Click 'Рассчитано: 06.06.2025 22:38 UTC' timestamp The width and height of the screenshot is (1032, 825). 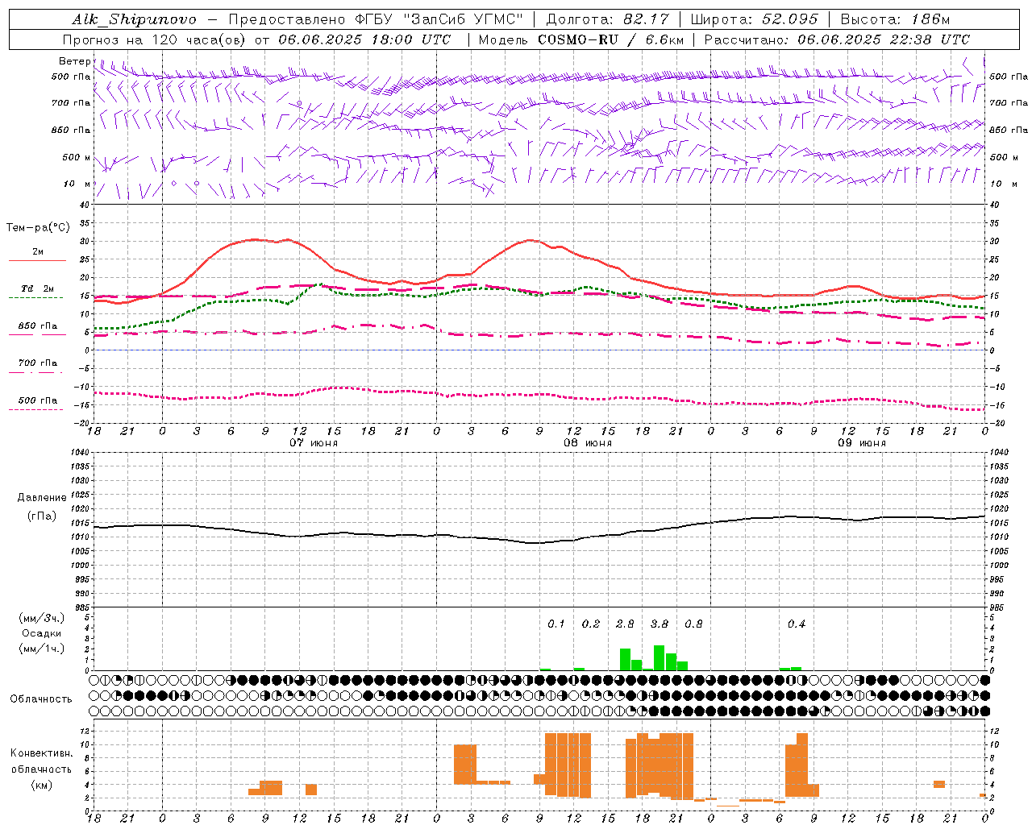pyautogui.click(x=837, y=39)
